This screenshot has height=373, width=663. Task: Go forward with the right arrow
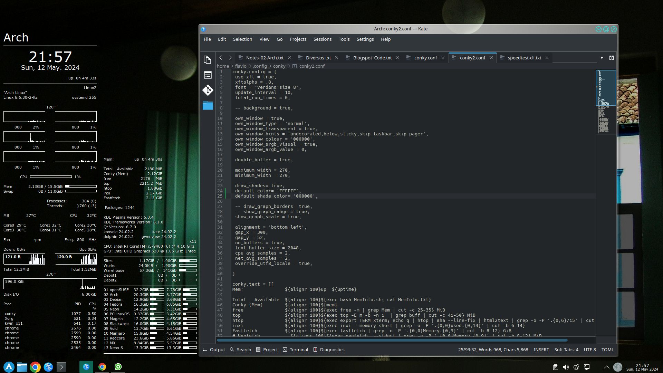click(x=230, y=58)
